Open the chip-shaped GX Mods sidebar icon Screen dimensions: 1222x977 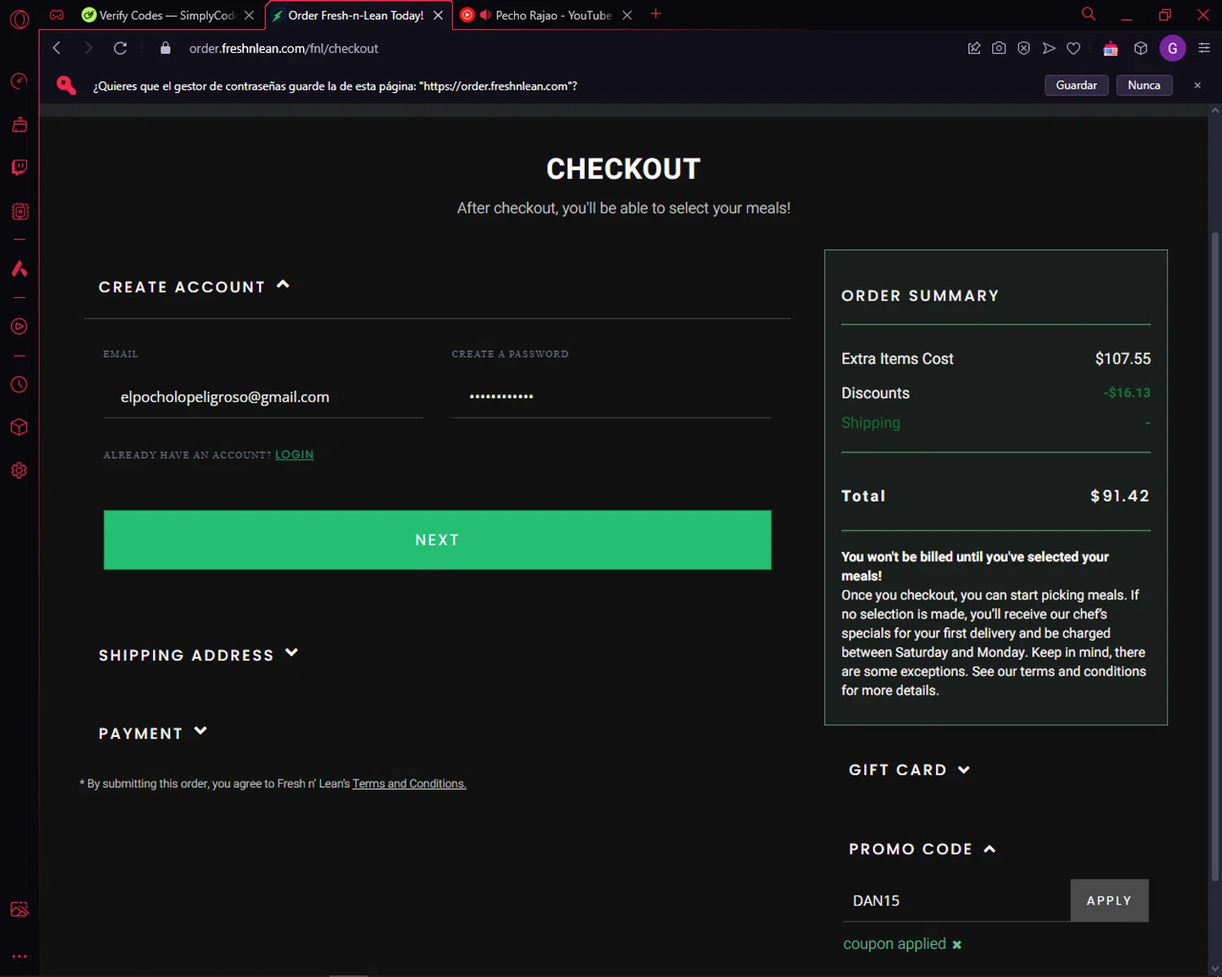tap(20, 212)
